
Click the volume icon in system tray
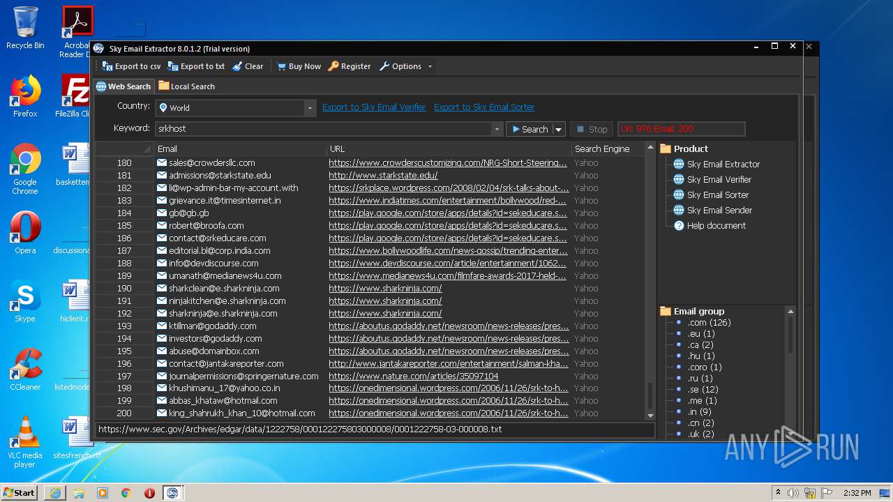tap(794, 493)
